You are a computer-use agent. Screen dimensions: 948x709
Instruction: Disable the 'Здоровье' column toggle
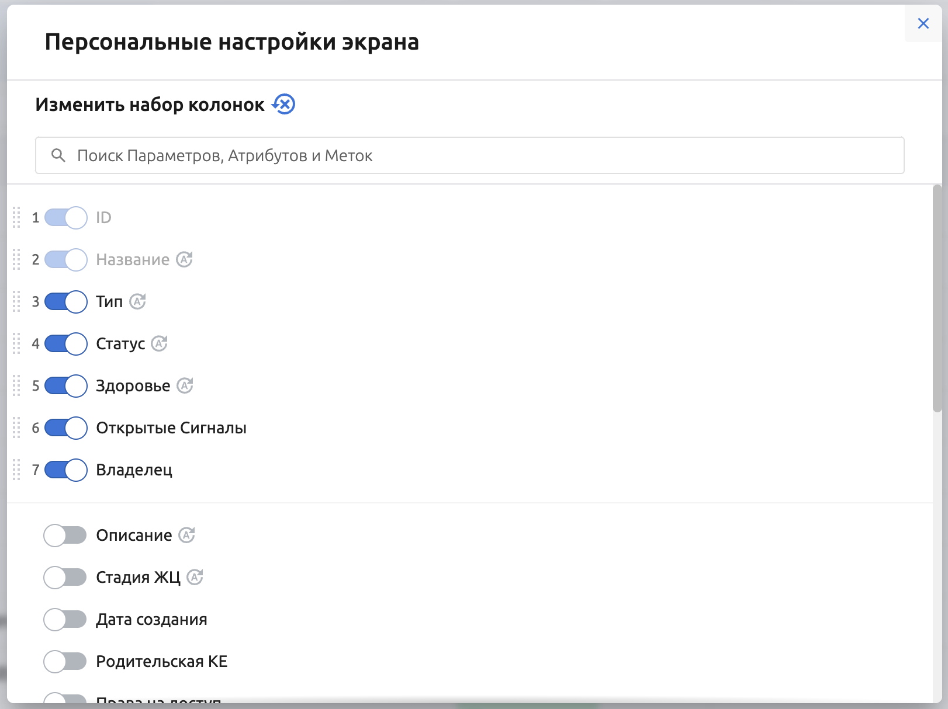65,385
